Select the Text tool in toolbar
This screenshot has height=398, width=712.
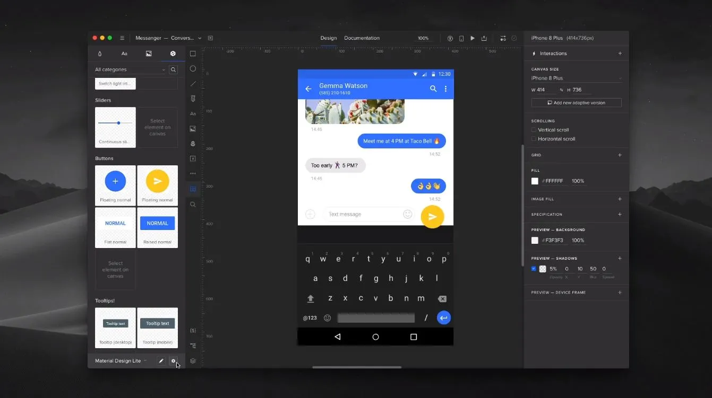point(193,113)
